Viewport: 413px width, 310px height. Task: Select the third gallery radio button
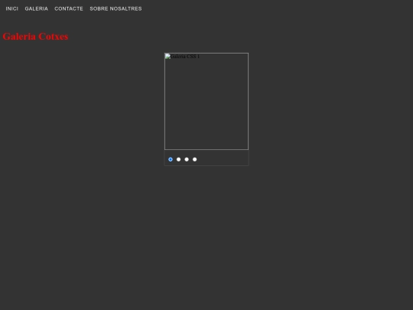[187, 159]
